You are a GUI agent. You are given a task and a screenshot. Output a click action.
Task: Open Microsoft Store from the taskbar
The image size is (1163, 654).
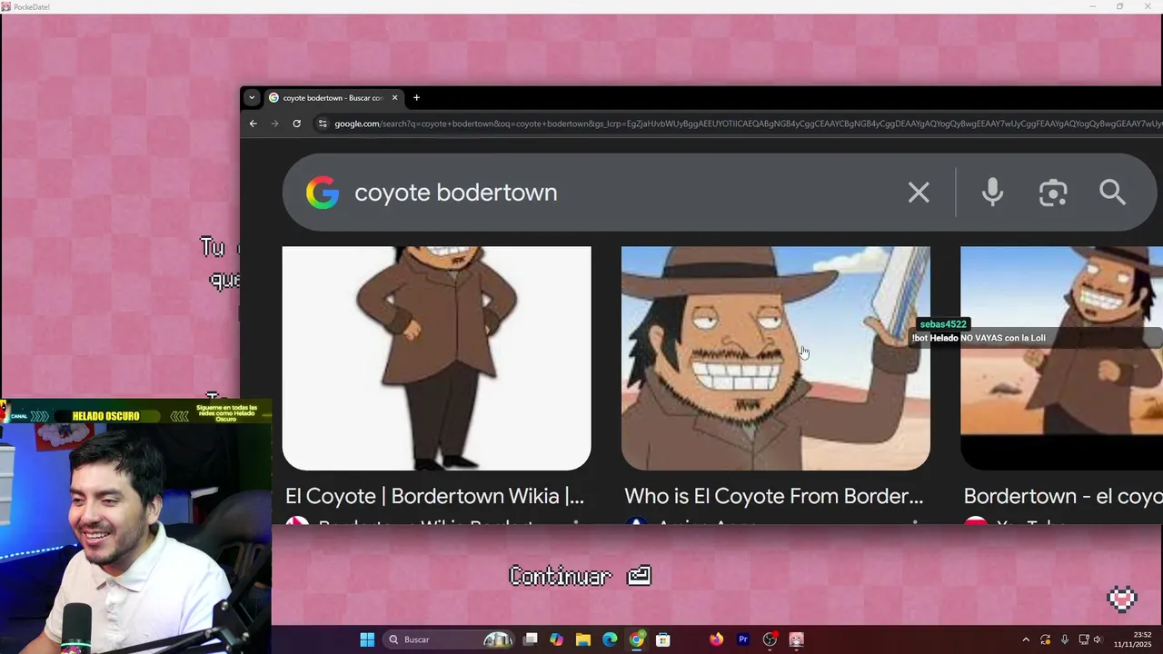point(663,639)
